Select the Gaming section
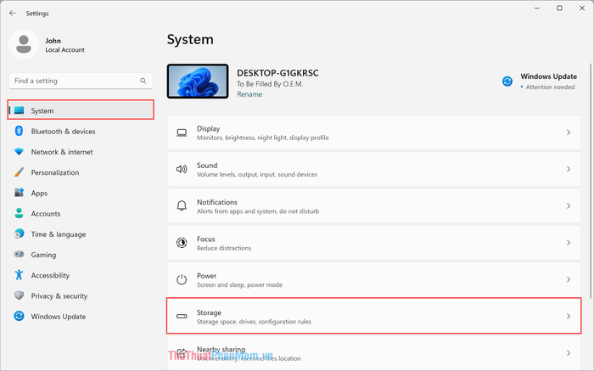The height and width of the screenshot is (371, 594). [x=81, y=255]
